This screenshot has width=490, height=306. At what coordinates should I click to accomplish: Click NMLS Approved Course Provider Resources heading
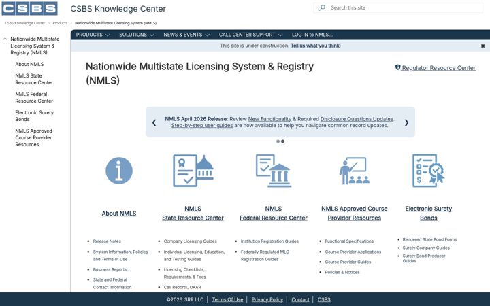(355, 214)
